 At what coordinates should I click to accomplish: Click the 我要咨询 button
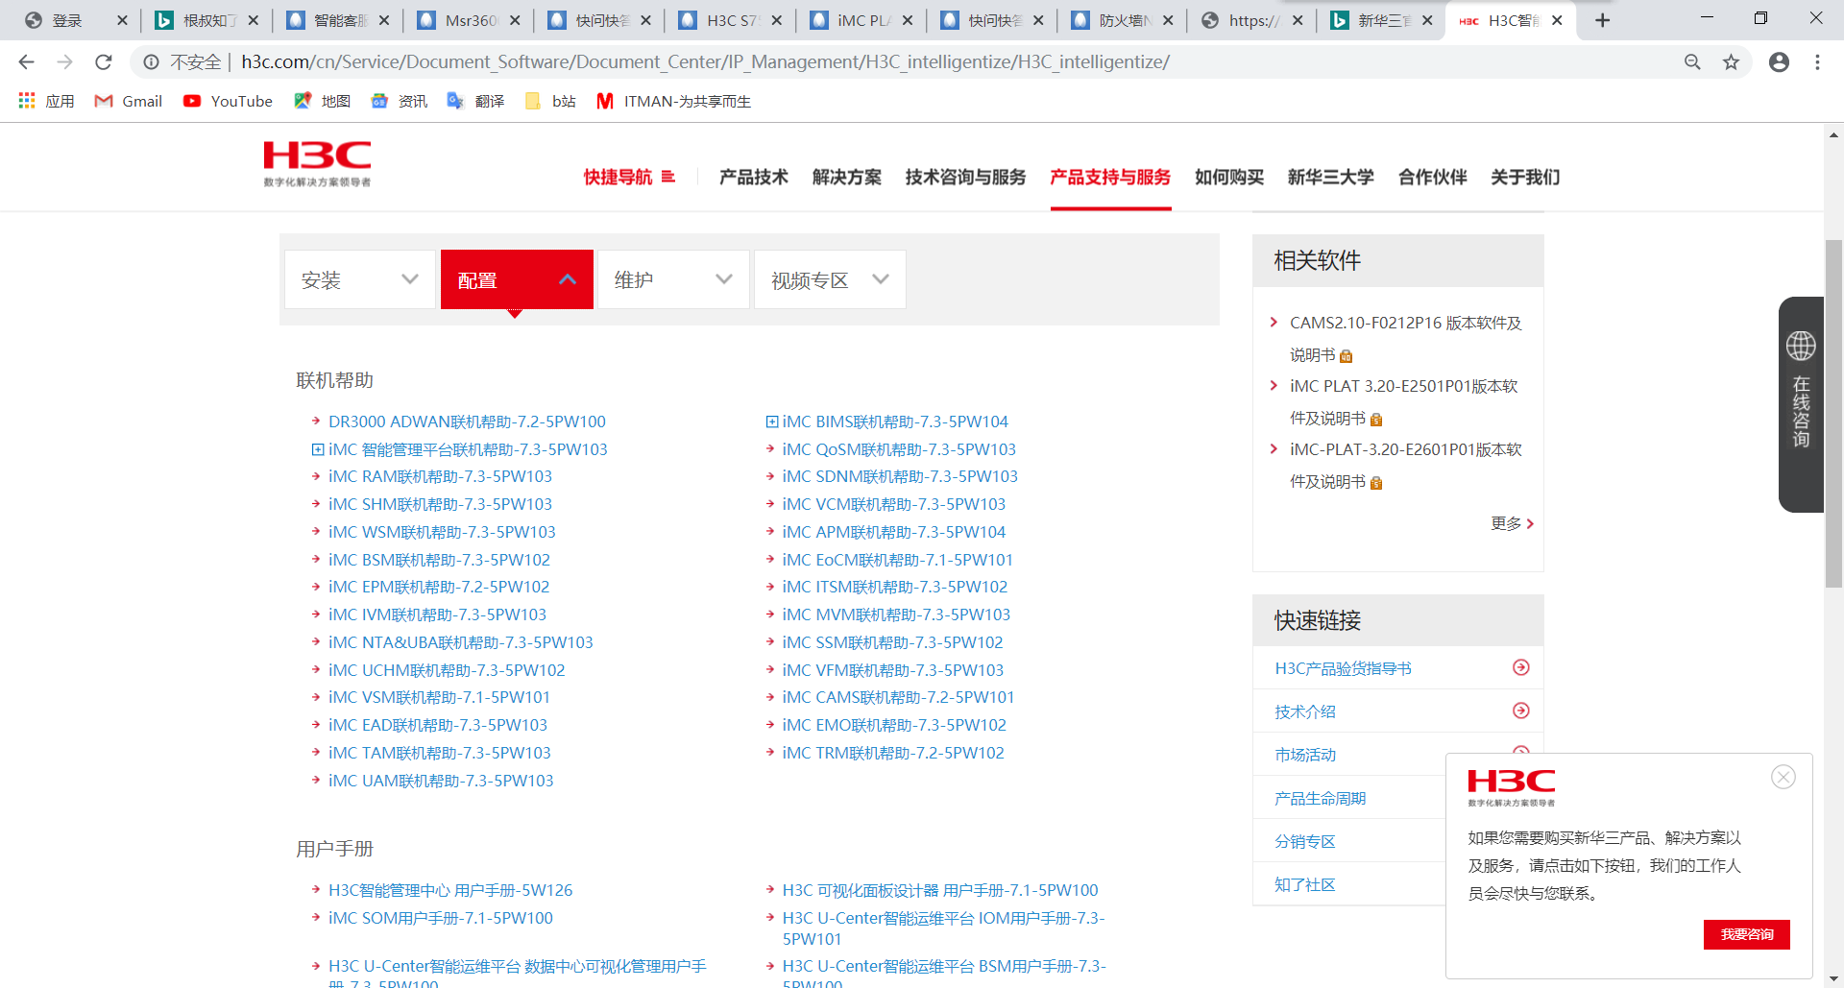point(1747,934)
